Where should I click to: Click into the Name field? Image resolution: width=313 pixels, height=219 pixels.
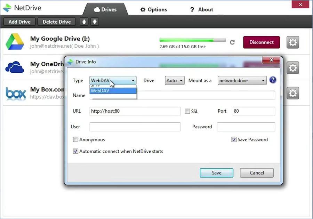click(x=206, y=95)
